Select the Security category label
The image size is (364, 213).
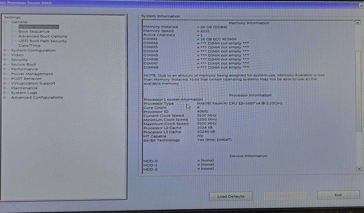(x=20, y=60)
